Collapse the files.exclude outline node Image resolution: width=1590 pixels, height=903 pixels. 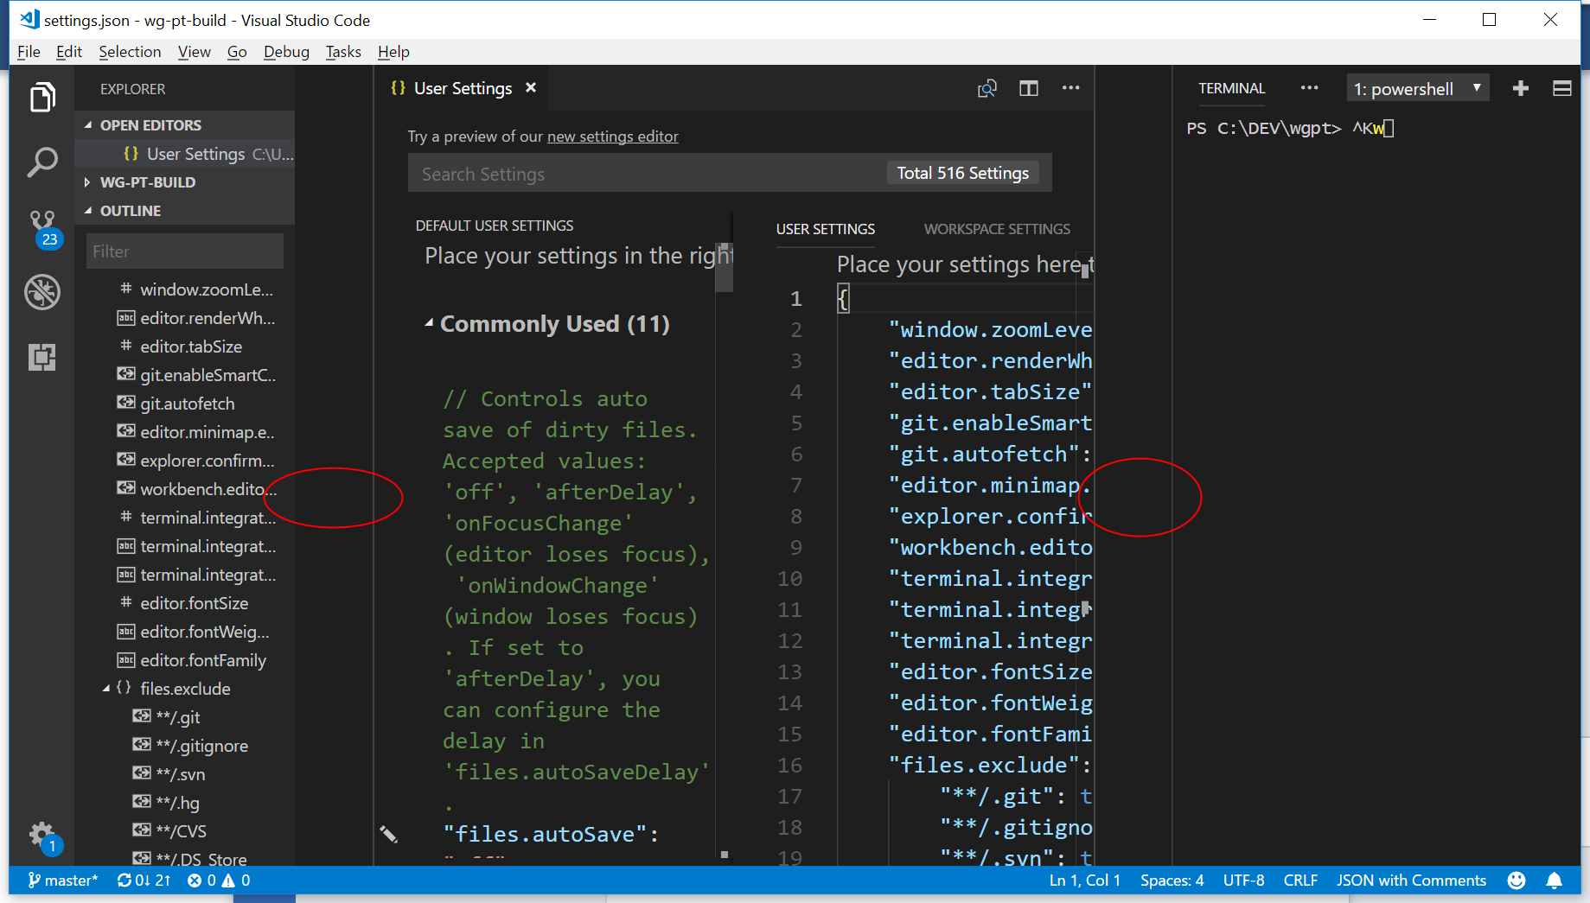[106, 689]
